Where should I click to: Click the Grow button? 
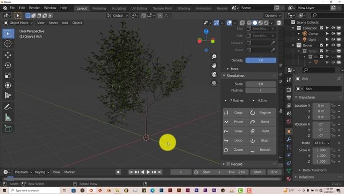click(236, 113)
